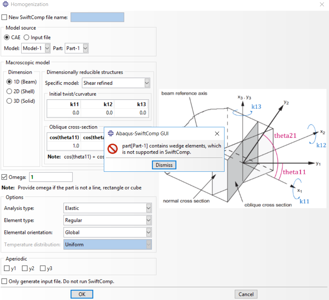Tick the y2 aperiodic checkbox
This screenshot has width=329, height=300.
24,268
